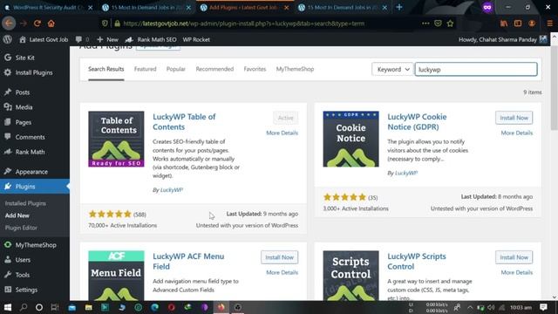This screenshot has height=314, width=558.
Task: Open Howdy, Chahat Sharma Panday account menu
Action: (x=503, y=39)
